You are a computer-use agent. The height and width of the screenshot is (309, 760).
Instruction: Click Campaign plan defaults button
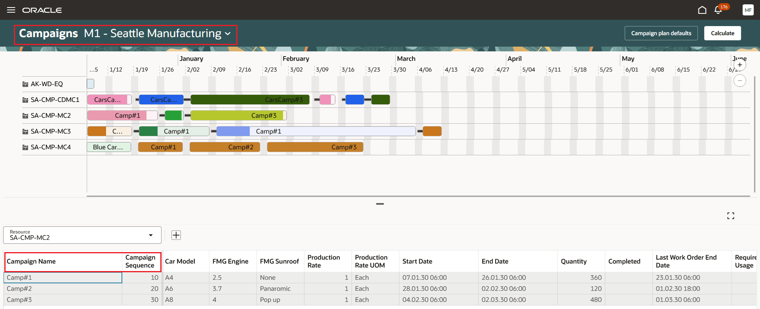point(661,33)
